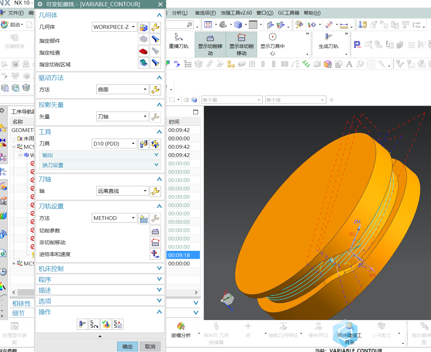
Task: Collapse dialog using bottom up-arrow handle
Action: [x=100, y=336]
